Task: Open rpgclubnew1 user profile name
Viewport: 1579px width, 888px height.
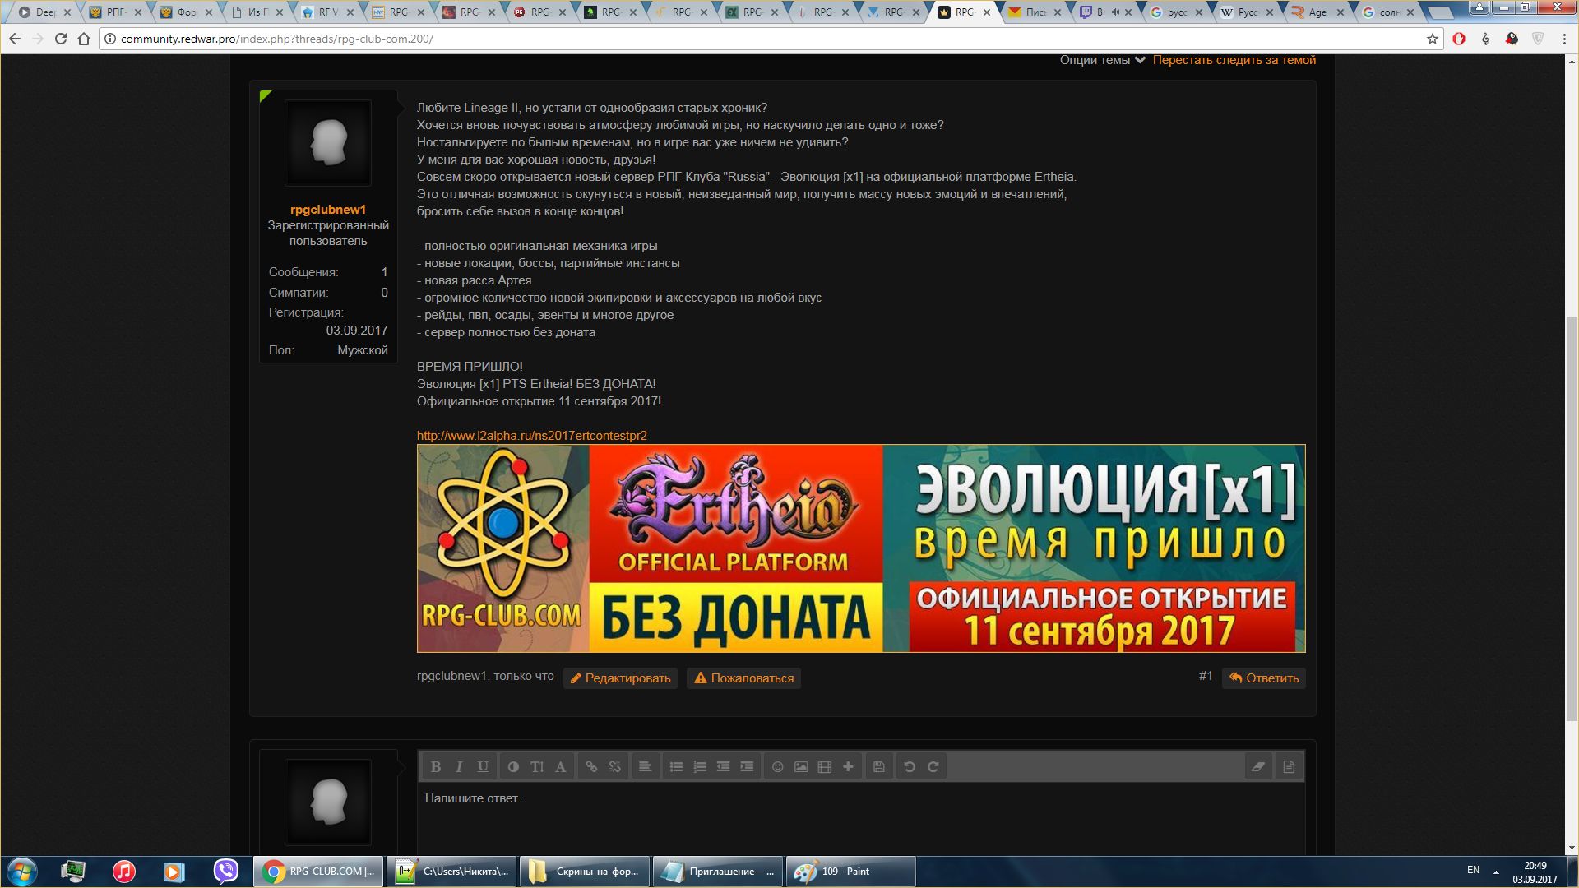Action: click(328, 210)
